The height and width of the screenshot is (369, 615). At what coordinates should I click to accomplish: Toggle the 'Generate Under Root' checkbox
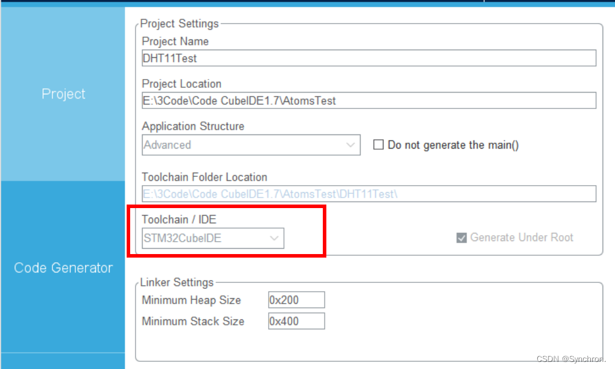tap(462, 238)
